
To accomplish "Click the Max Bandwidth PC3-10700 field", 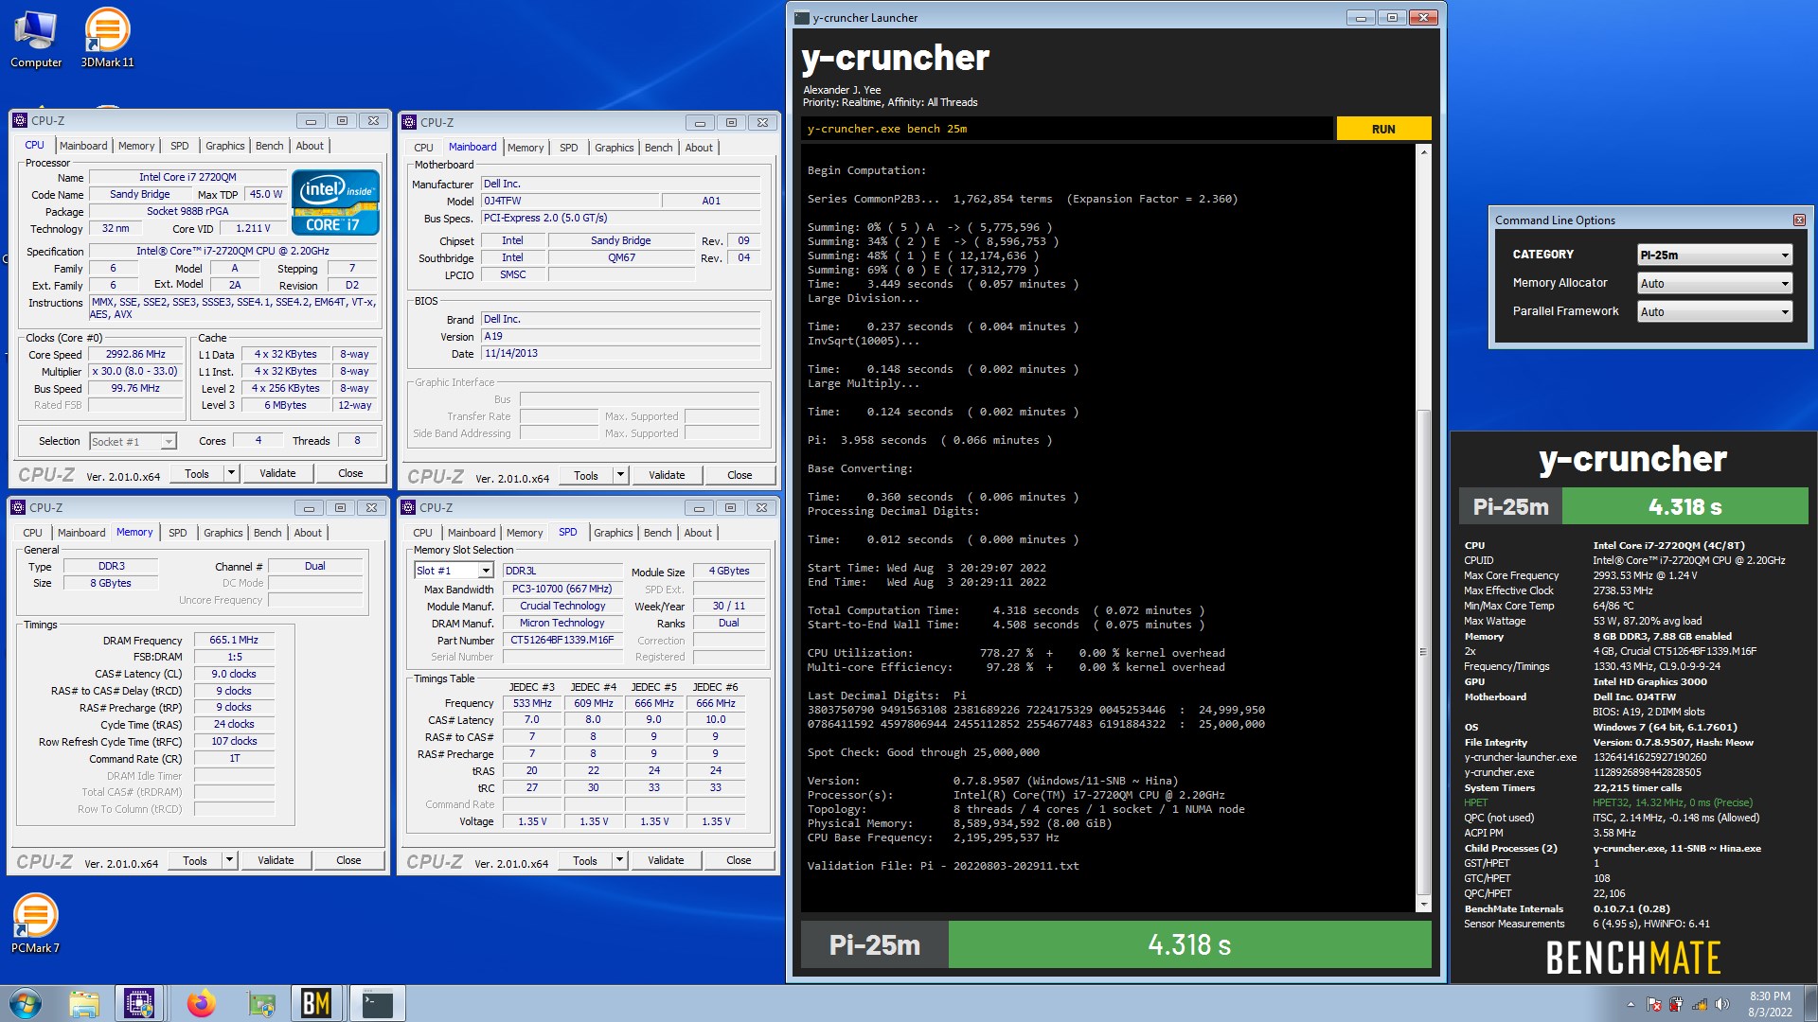I will pyautogui.click(x=562, y=589).
